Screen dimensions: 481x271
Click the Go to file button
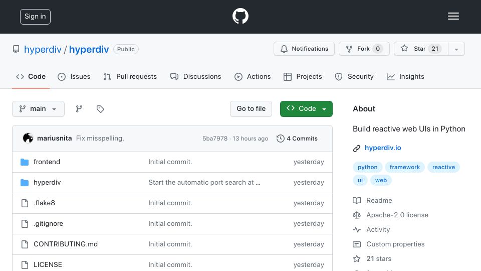click(x=251, y=109)
